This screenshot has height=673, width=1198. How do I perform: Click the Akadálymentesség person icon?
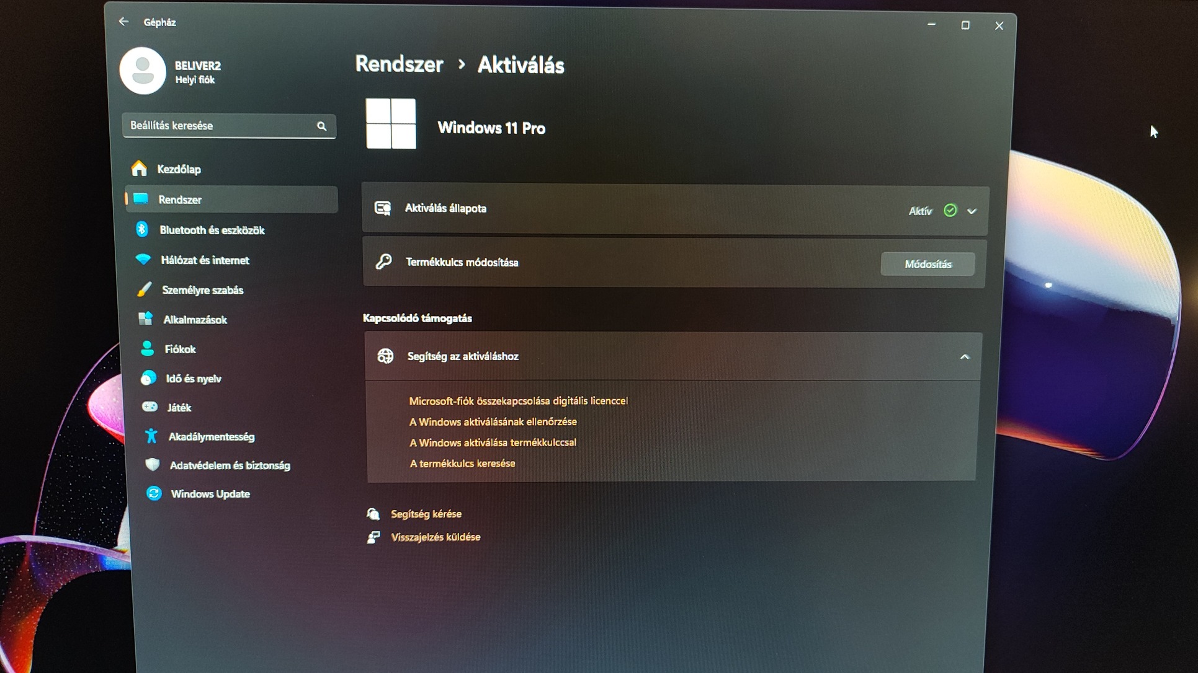151,436
